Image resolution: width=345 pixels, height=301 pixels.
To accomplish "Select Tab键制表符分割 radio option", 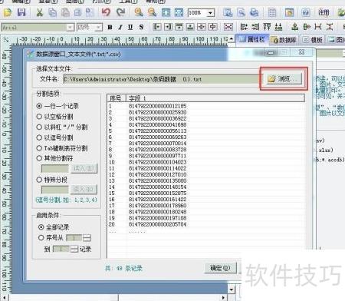I will 62,148.
